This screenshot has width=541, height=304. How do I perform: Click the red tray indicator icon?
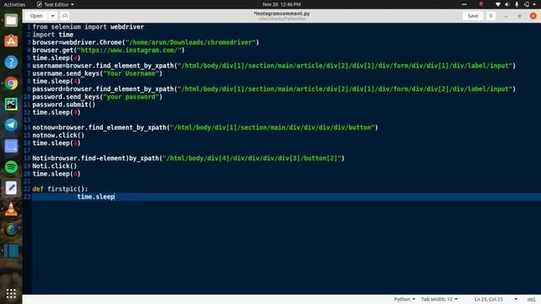pos(481,4)
